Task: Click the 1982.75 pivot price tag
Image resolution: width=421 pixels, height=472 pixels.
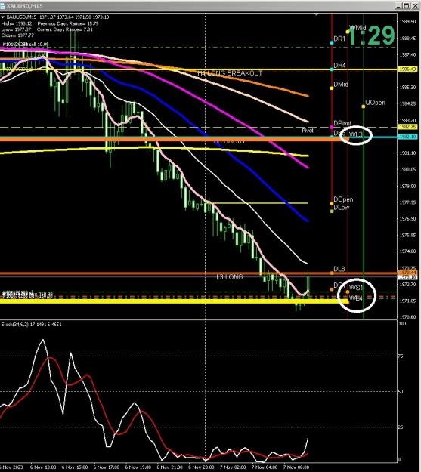Action: [x=408, y=127]
